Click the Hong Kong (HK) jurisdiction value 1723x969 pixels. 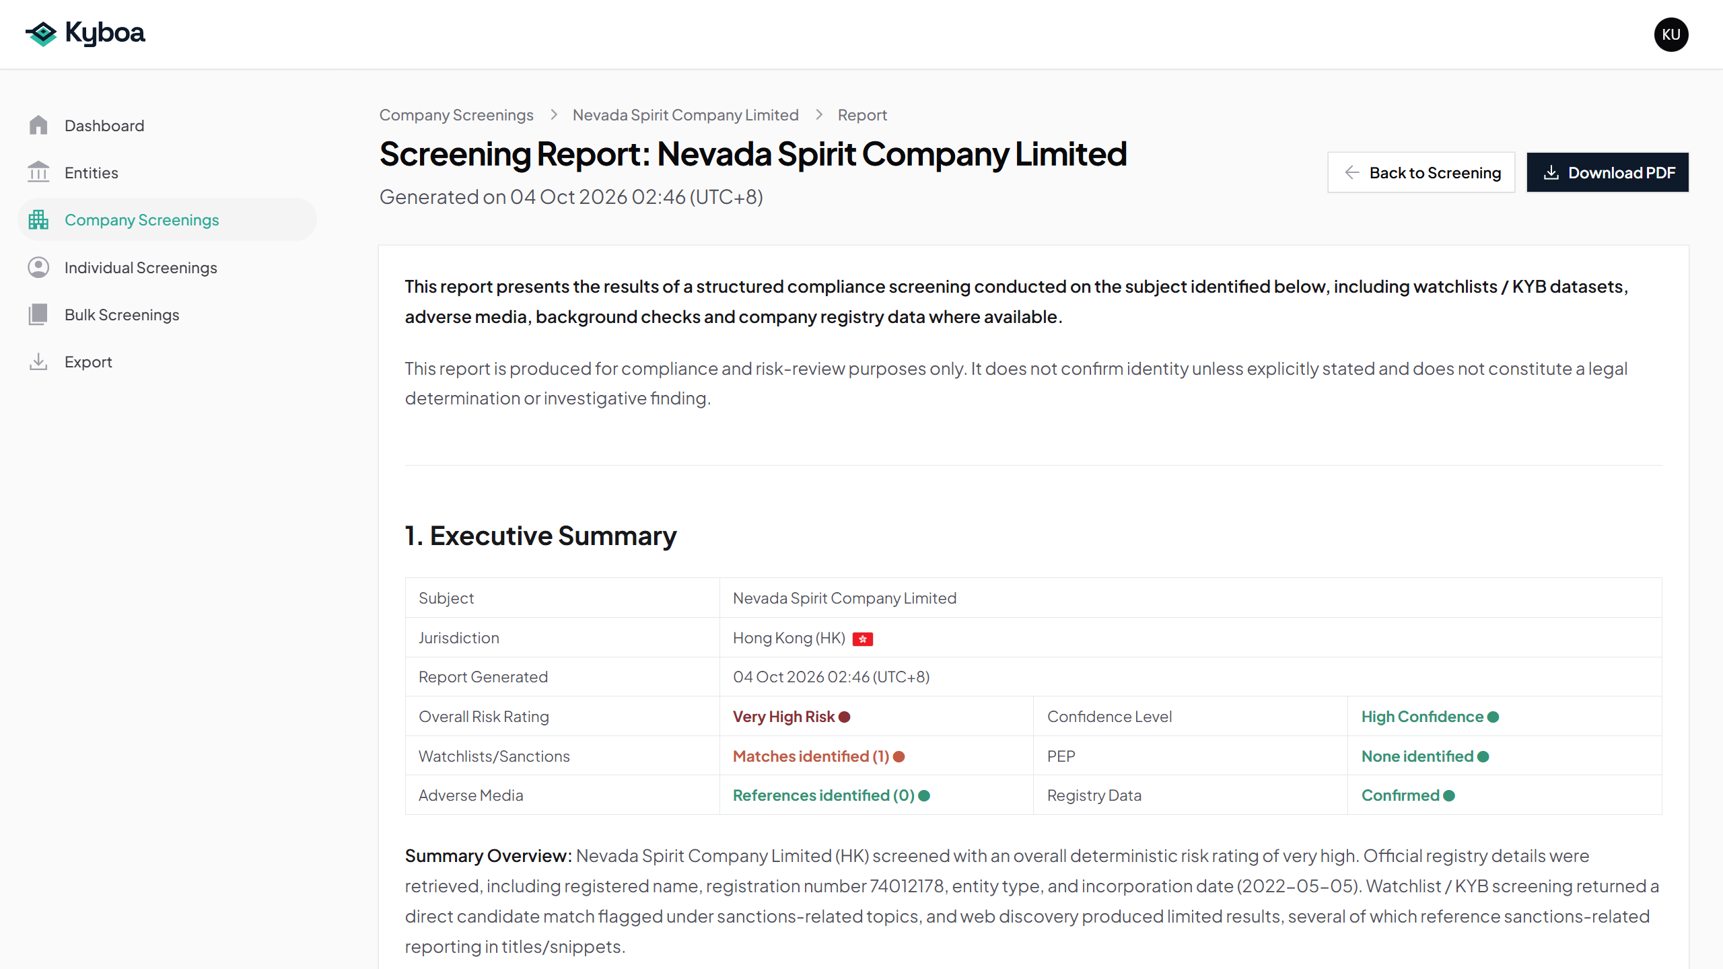click(x=789, y=638)
